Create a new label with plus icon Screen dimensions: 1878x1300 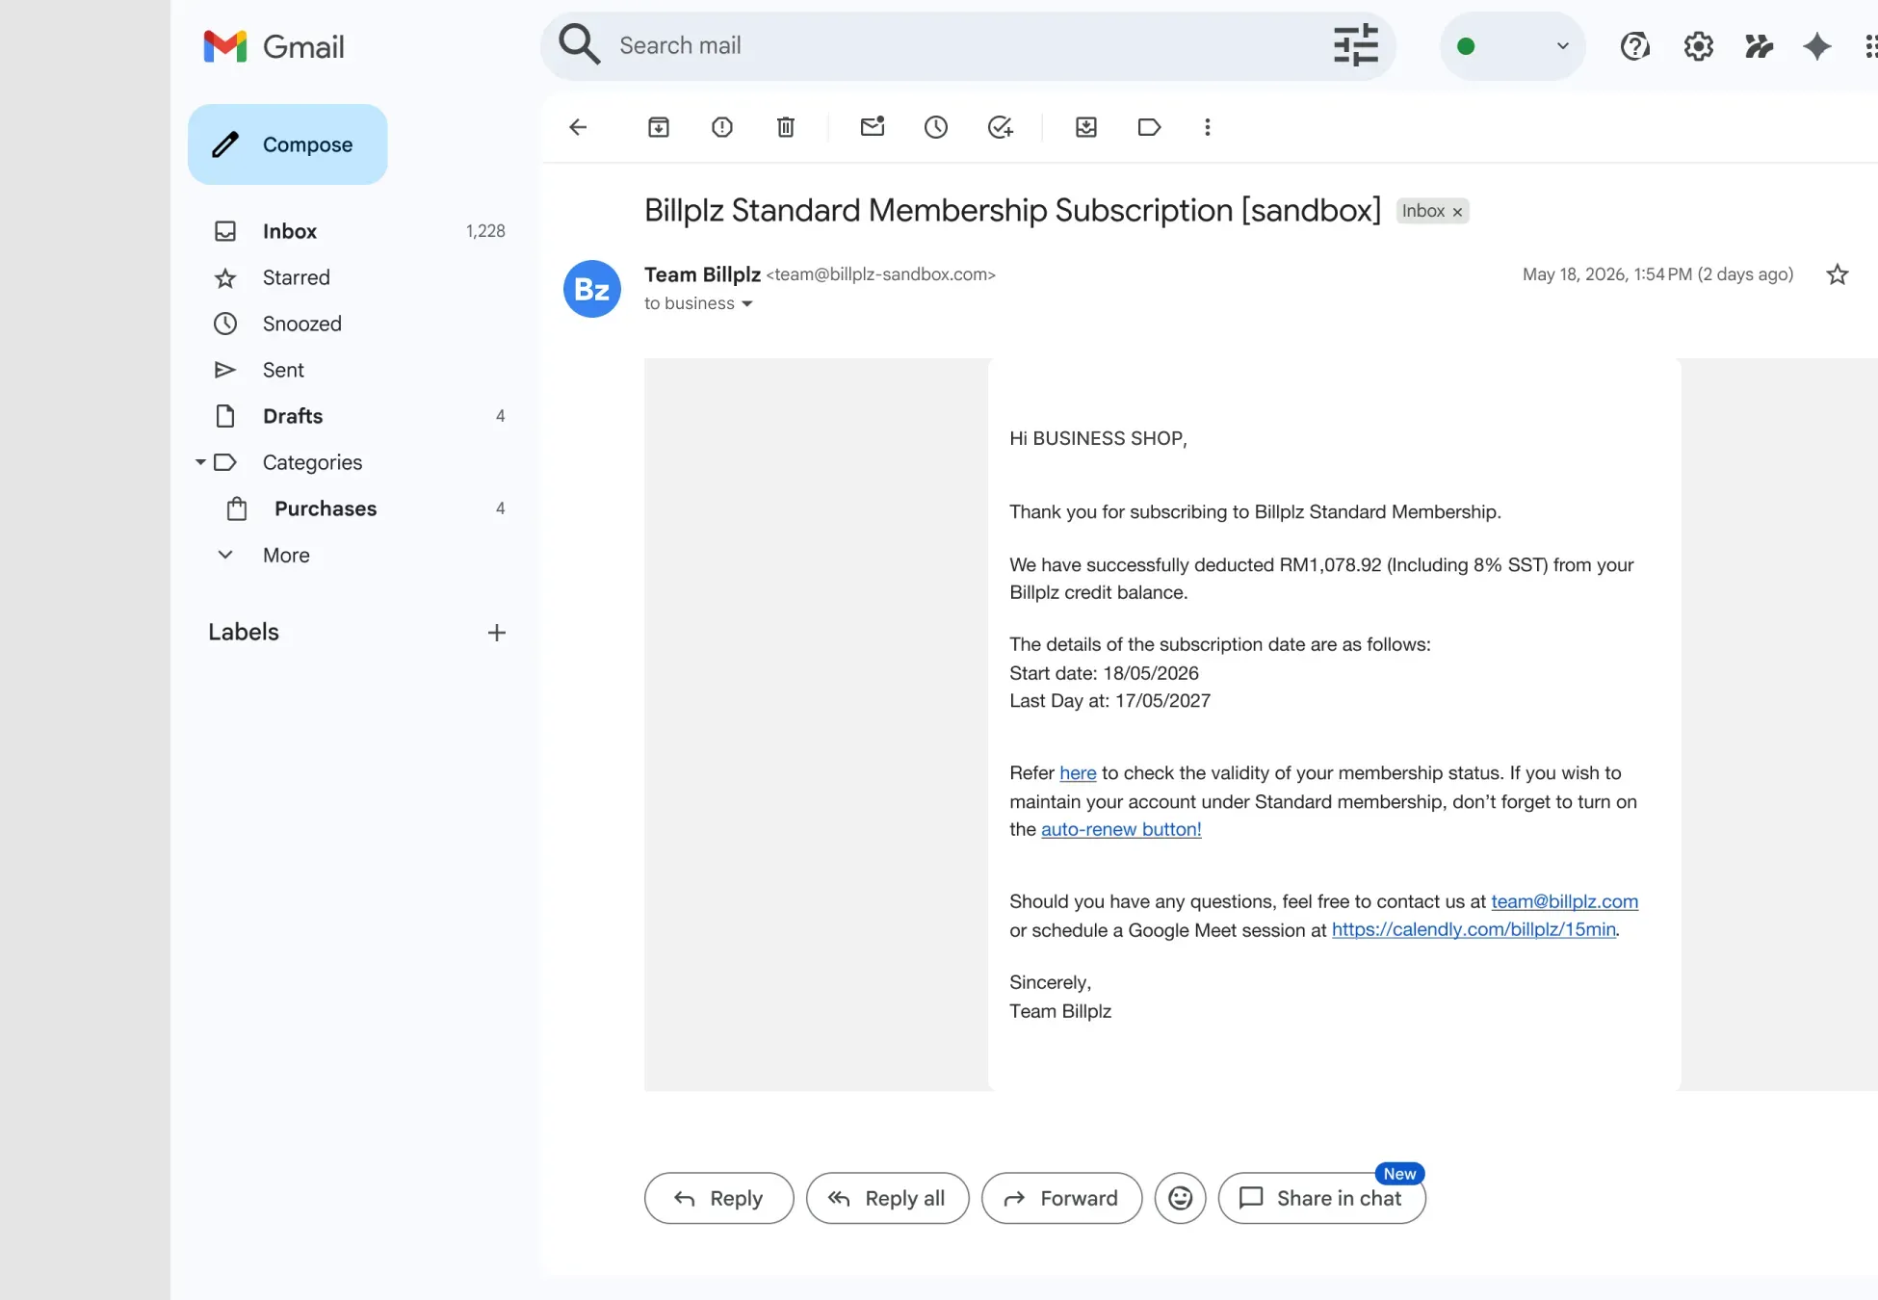(497, 633)
